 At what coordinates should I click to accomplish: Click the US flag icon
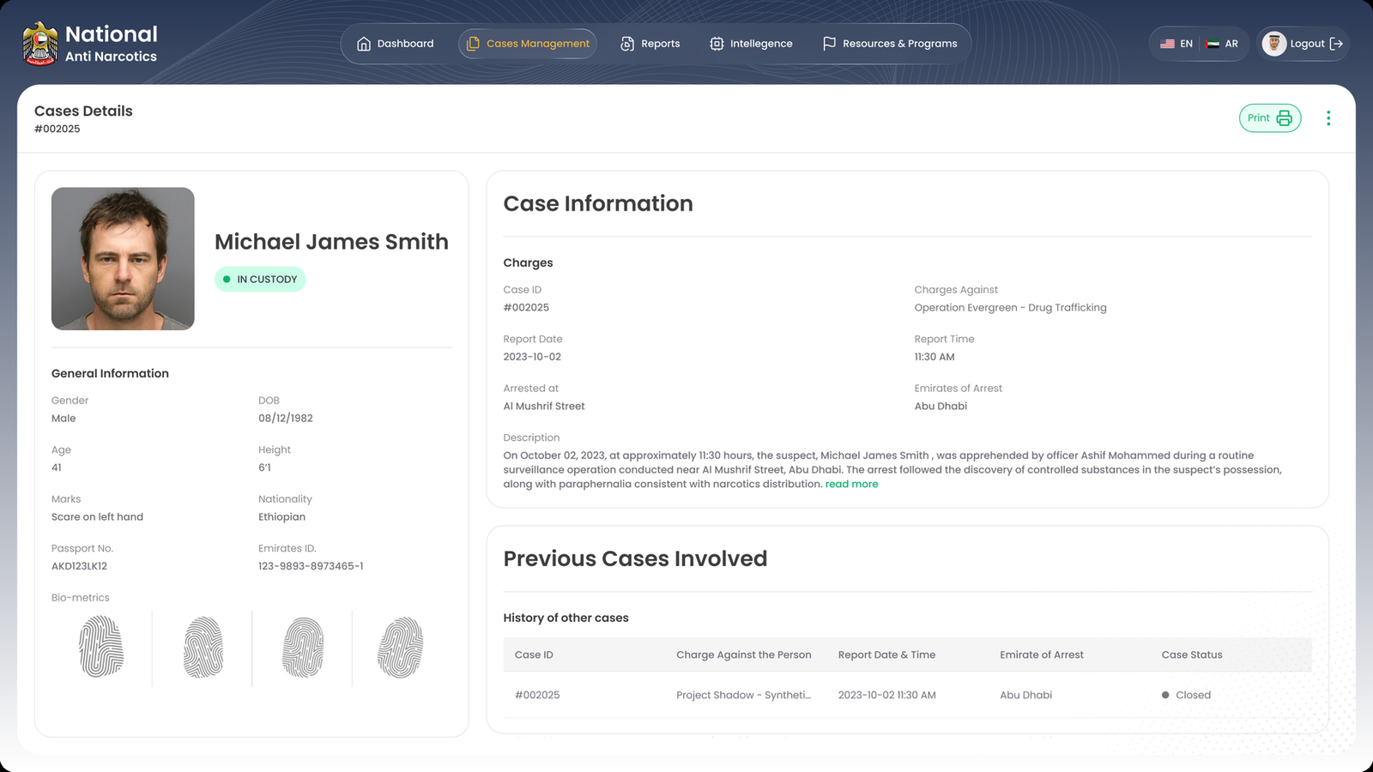[x=1167, y=44]
